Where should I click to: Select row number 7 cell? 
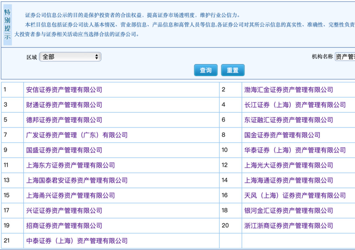pos(12,135)
